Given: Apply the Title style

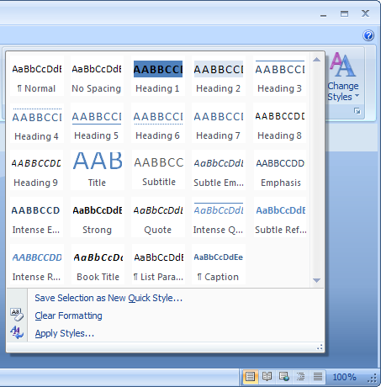Looking at the screenshot, I should coord(98,170).
